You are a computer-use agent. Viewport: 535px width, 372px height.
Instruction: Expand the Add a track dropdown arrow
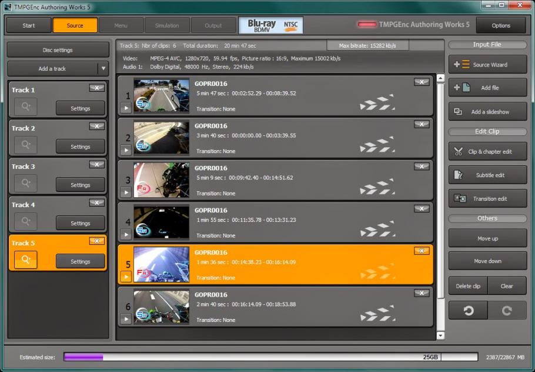[103, 69]
